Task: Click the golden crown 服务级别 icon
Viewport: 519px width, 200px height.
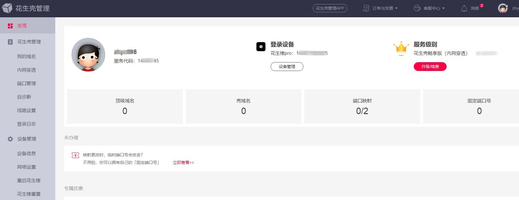Action: coord(401,48)
